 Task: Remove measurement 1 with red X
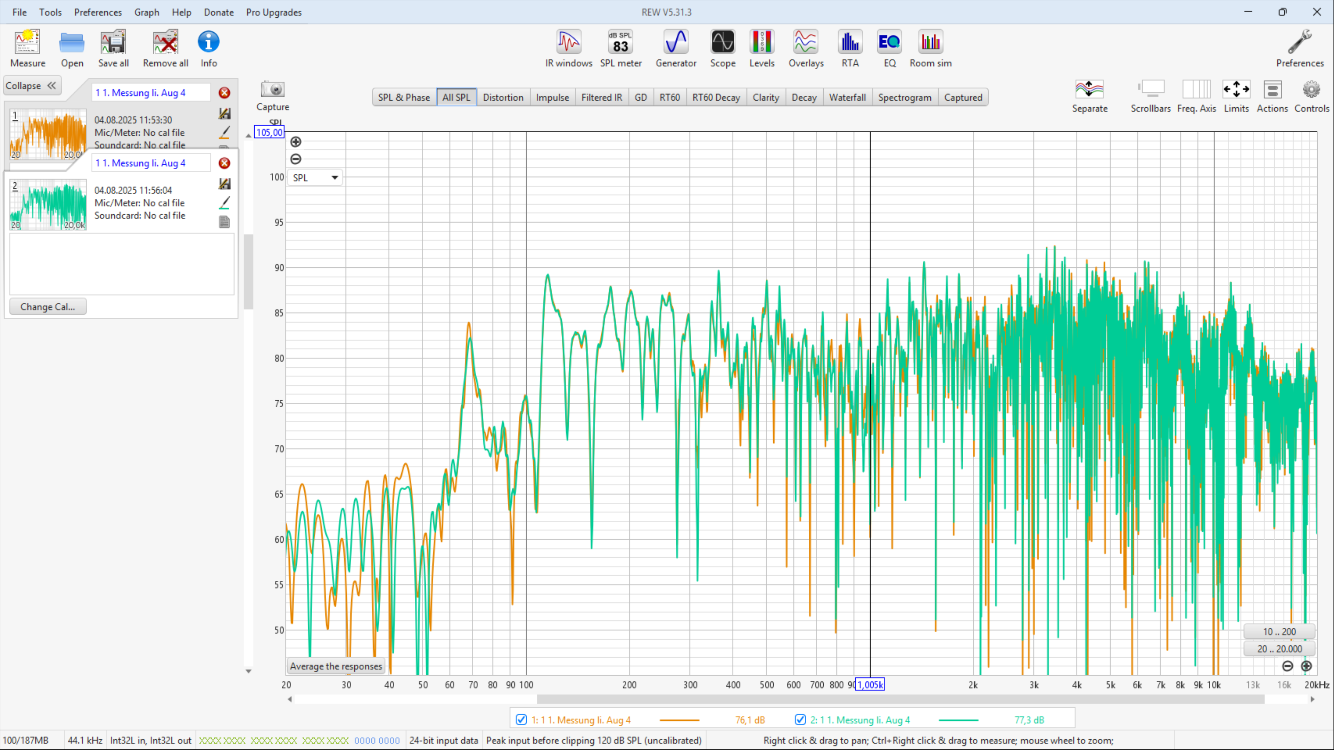224,93
